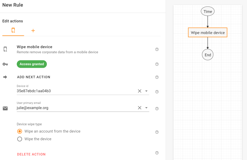
Task: Open help for Device wipe type
Action: pos(157,132)
